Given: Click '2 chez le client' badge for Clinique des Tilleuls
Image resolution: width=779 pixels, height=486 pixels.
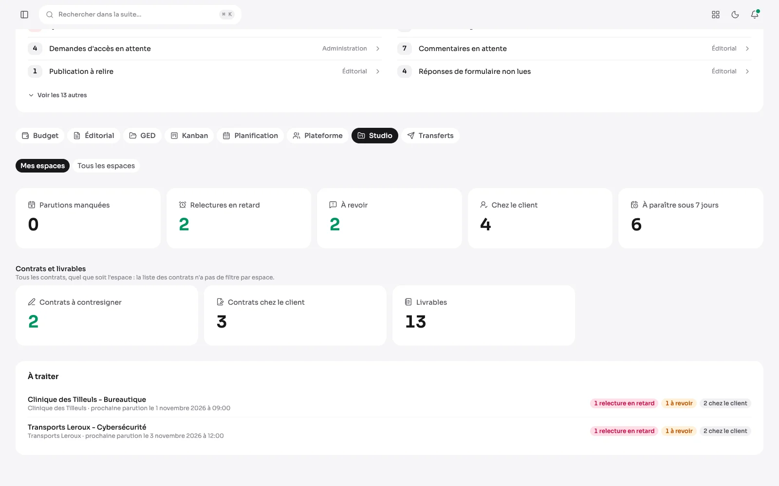Looking at the screenshot, I should coord(725,403).
